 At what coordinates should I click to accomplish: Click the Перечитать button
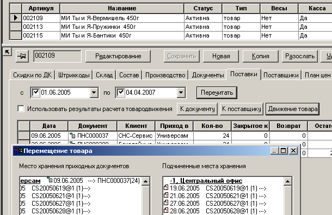[217, 93]
